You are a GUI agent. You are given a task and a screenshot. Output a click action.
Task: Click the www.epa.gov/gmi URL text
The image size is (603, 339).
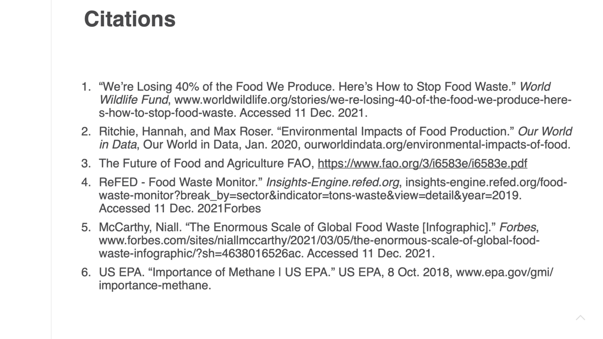click(326, 279)
